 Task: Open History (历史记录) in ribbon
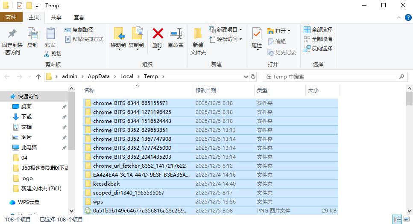[281, 52]
